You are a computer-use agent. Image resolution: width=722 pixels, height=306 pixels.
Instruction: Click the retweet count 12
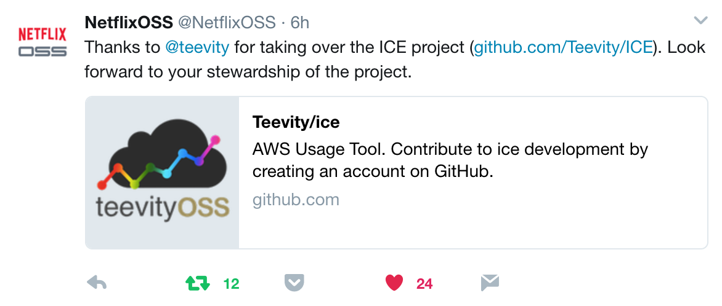coord(231,284)
